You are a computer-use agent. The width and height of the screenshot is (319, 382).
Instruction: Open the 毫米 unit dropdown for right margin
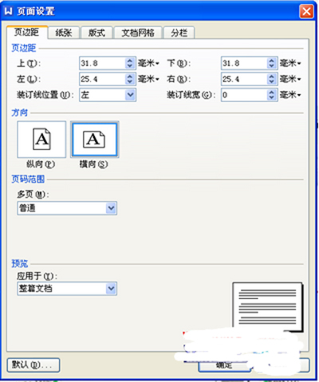pos(290,79)
